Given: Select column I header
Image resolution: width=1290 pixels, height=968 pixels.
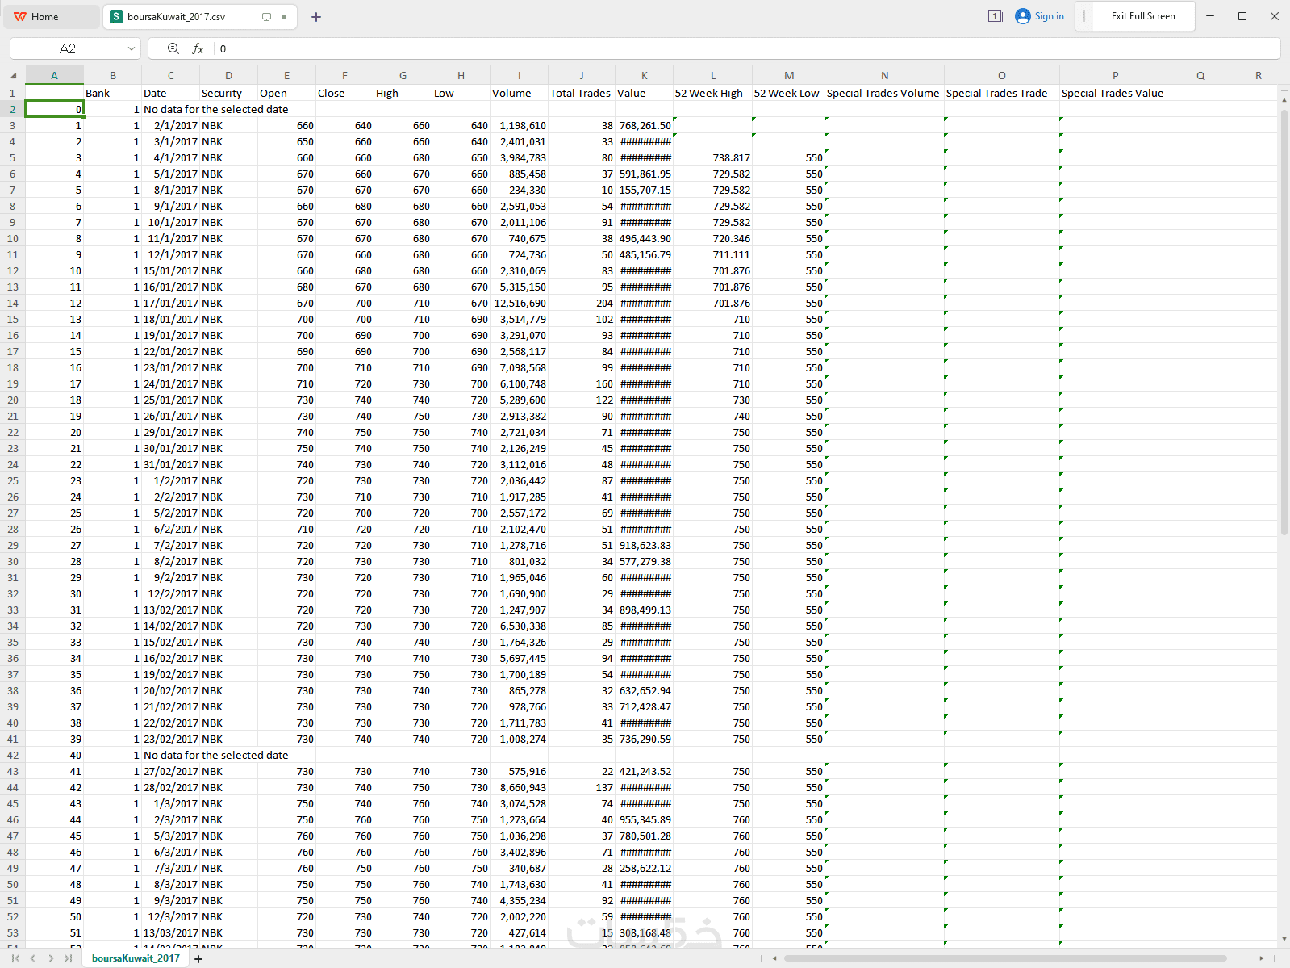Looking at the screenshot, I should point(519,75).
